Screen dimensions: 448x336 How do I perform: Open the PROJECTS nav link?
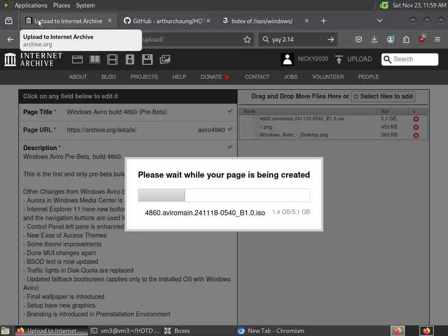(144, 77)
